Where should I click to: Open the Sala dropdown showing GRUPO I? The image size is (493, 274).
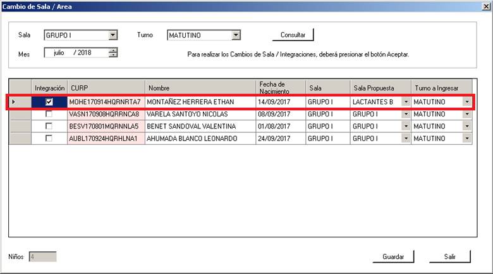(113, 35)
